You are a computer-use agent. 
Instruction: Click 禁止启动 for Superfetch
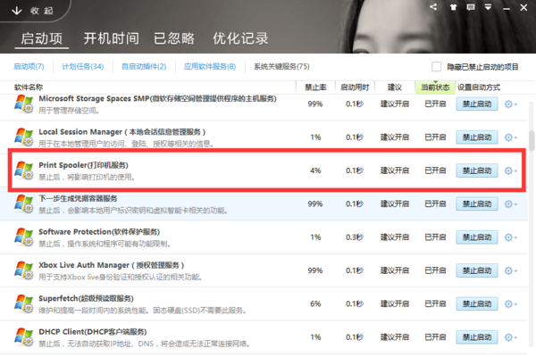(477, 303)
